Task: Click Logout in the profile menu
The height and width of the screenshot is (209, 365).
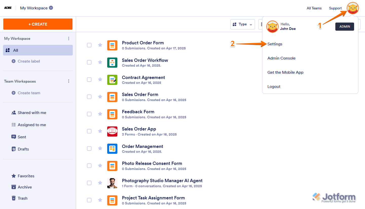Action: [x=274, y=87]
